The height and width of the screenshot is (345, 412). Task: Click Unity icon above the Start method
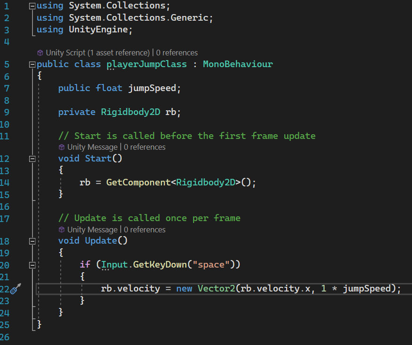click(x=62, y=147)
